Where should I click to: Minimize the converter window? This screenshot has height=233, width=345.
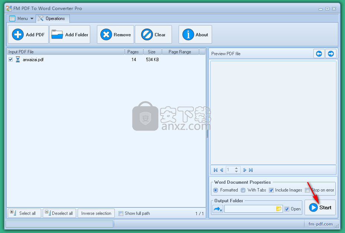tap(320, 9)
